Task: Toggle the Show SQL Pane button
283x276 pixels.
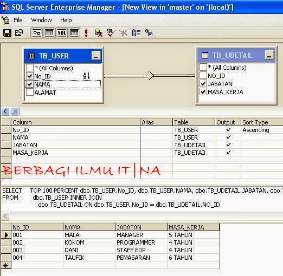Action: click(x=62, y=33)
